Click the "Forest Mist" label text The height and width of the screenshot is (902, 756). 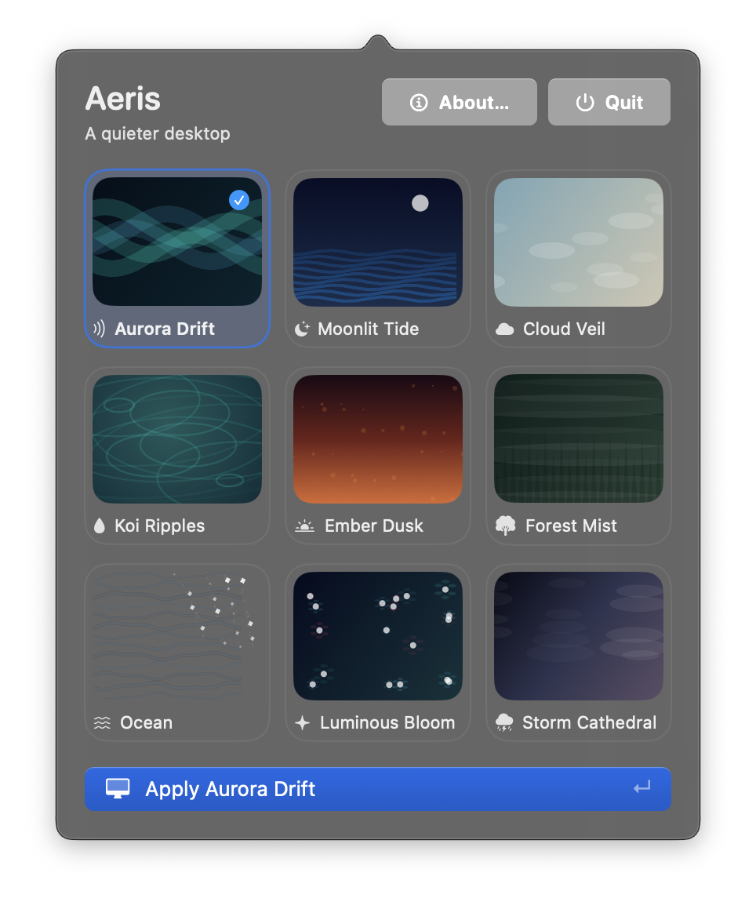click(x=571, y=526)
